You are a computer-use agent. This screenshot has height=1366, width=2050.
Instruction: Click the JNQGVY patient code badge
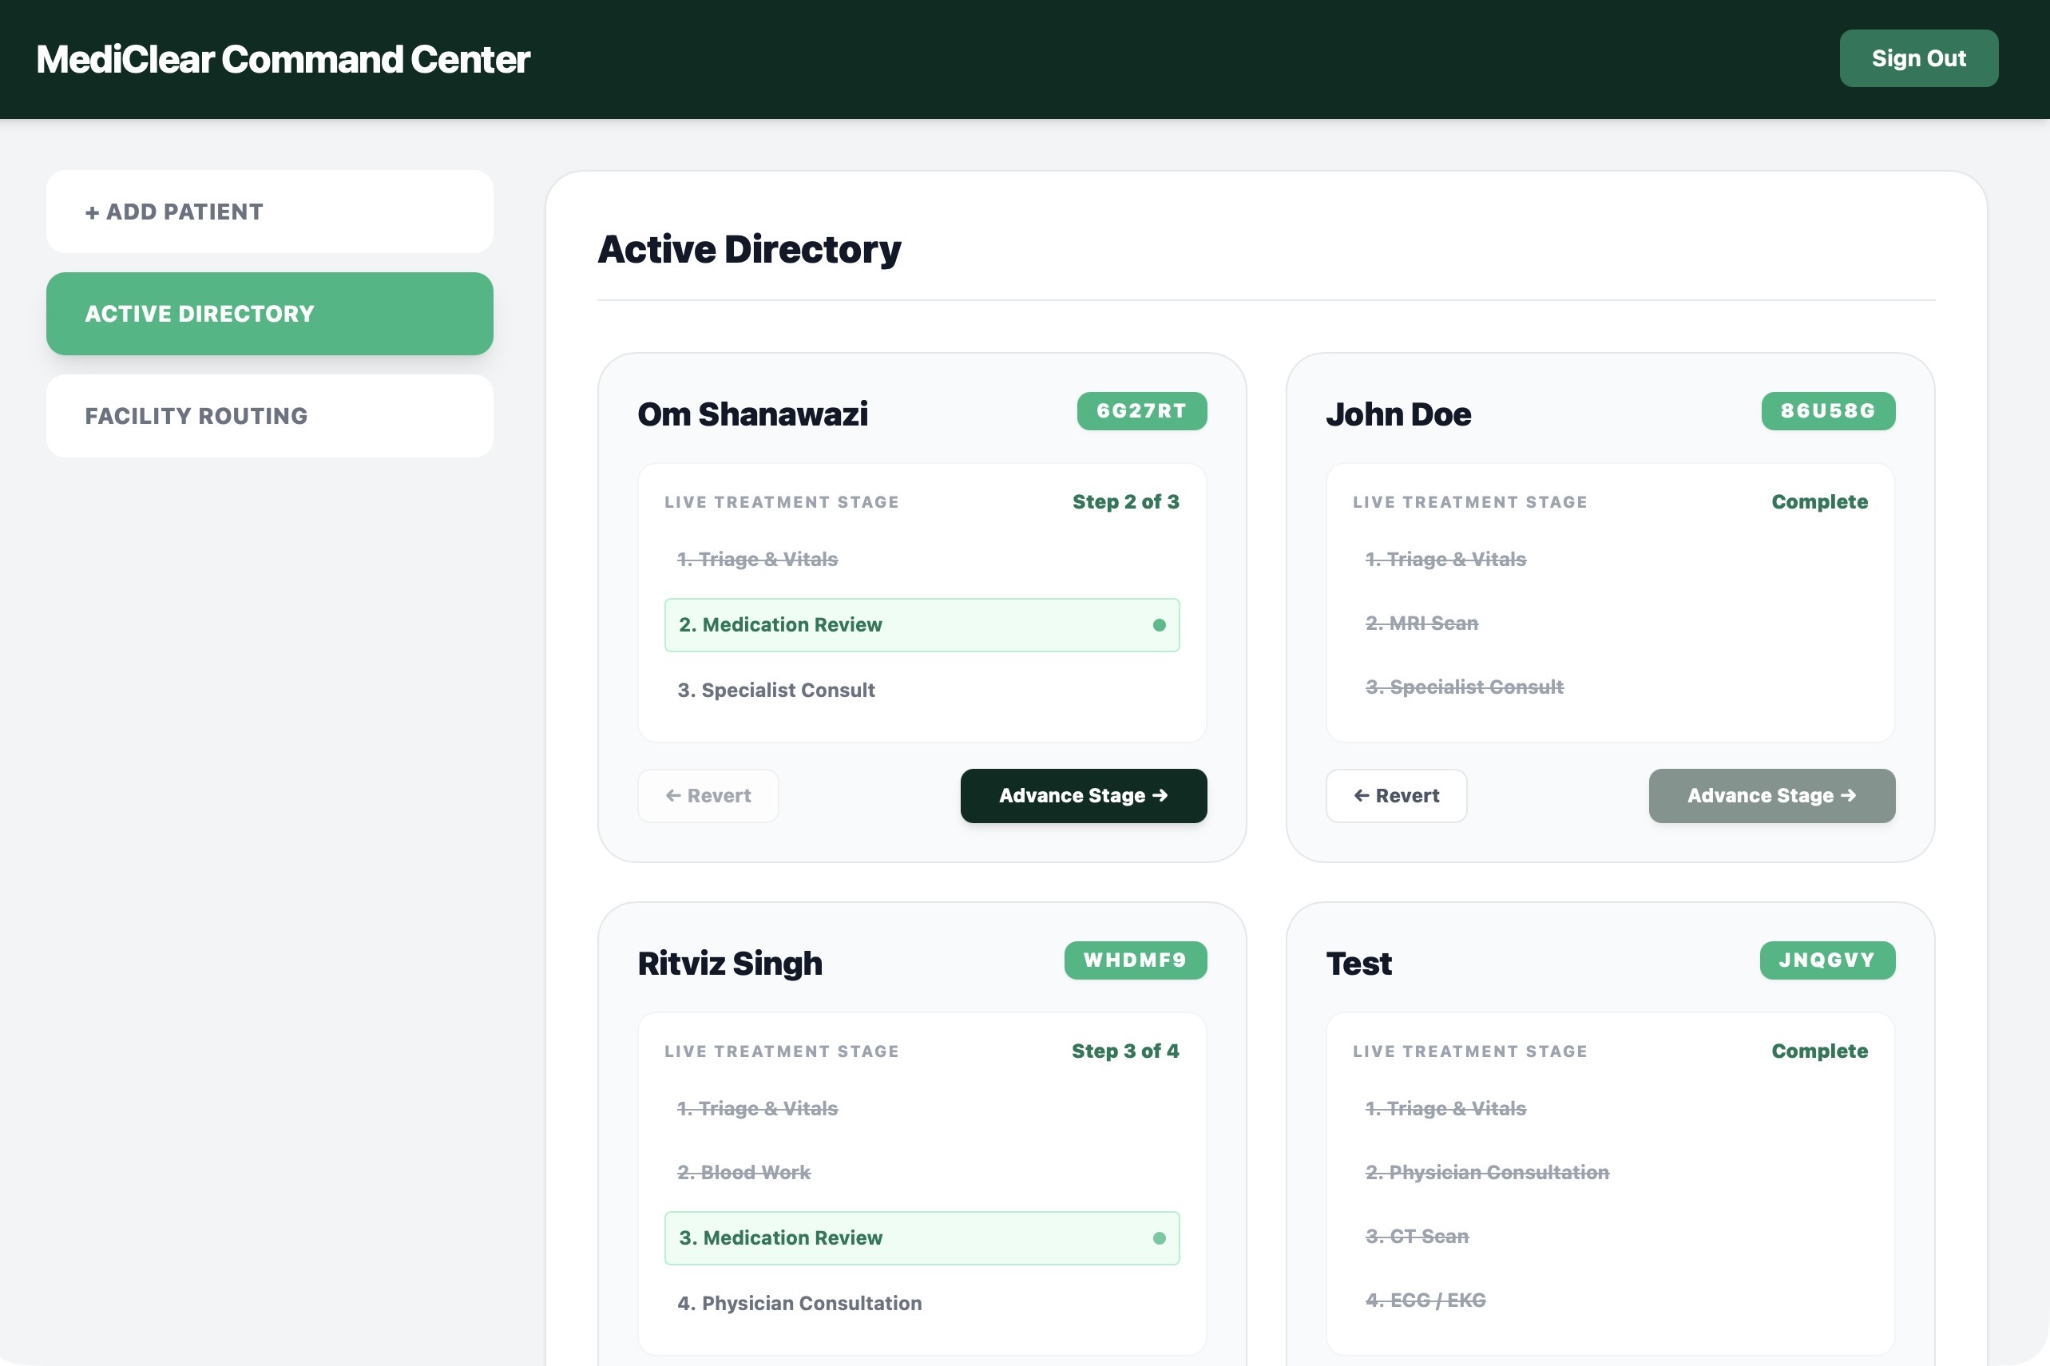pos(1826,960)
